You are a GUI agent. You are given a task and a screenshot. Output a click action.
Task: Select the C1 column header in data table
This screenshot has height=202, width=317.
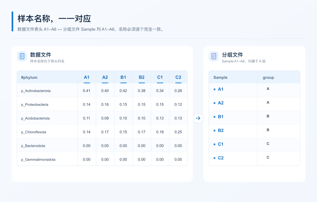pyautogui.click(x=160, y=77)
